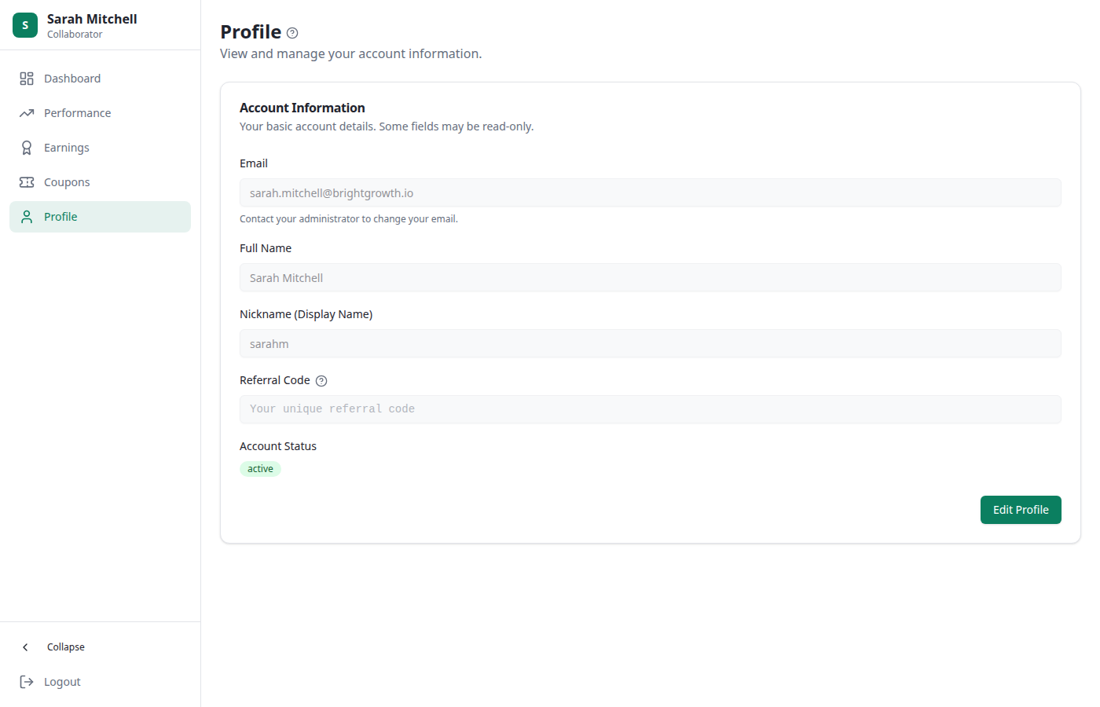
Task: Click the Logout arrow icon
Action: pos(27,681)
